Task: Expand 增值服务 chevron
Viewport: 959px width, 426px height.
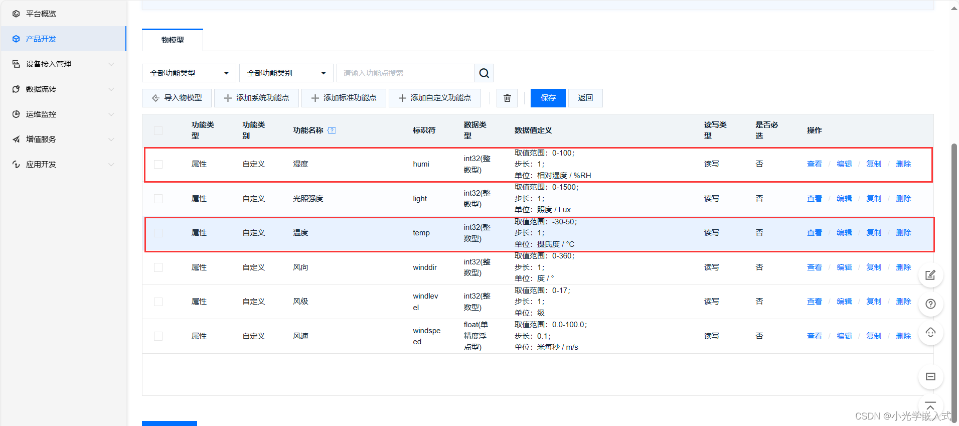Action: 111,139
